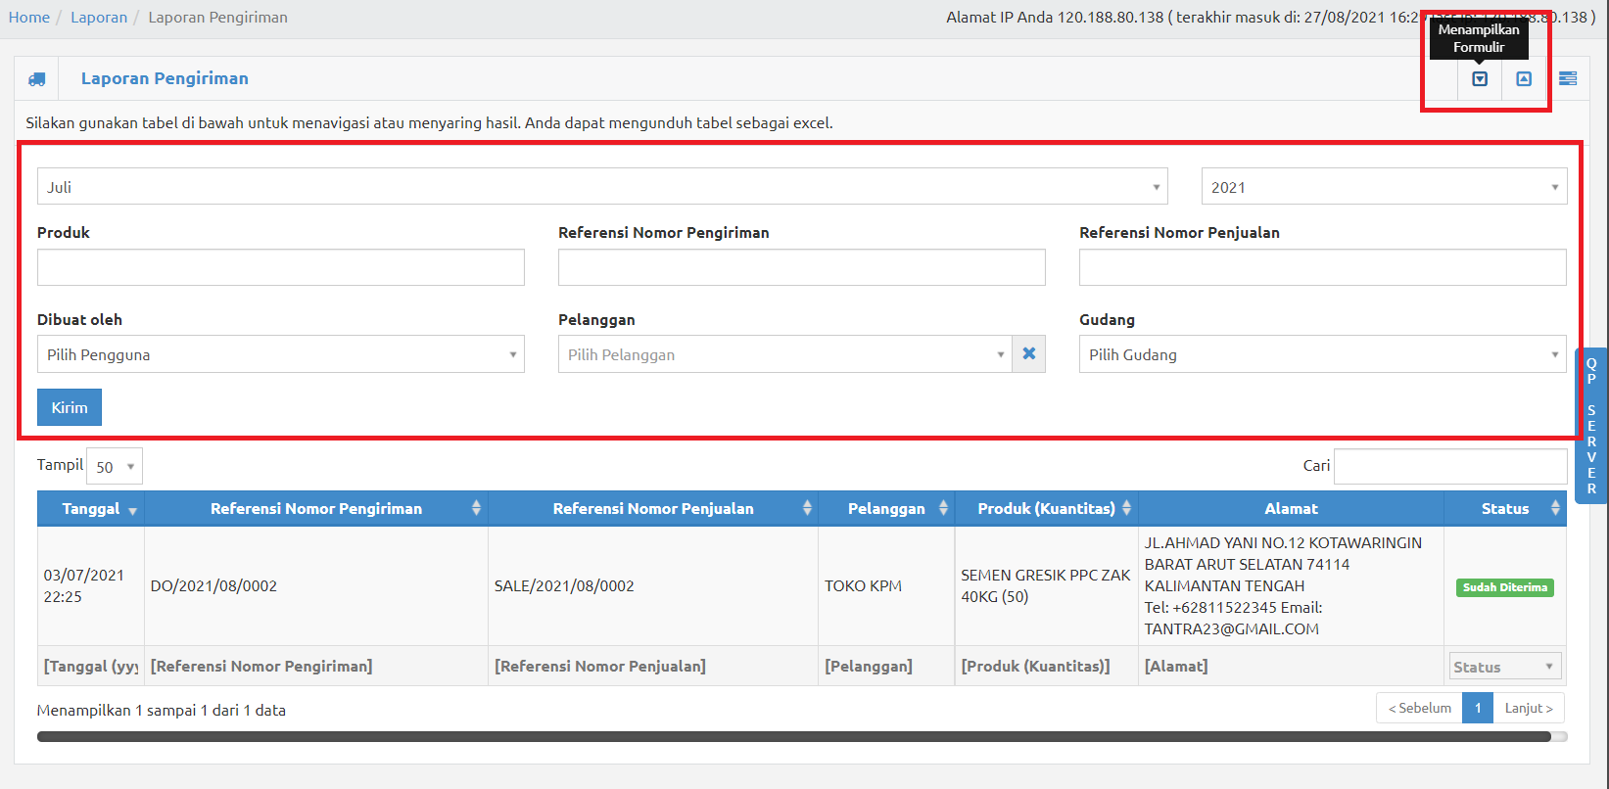Open the QP SERVER side tab

[x=1591, y=426]
